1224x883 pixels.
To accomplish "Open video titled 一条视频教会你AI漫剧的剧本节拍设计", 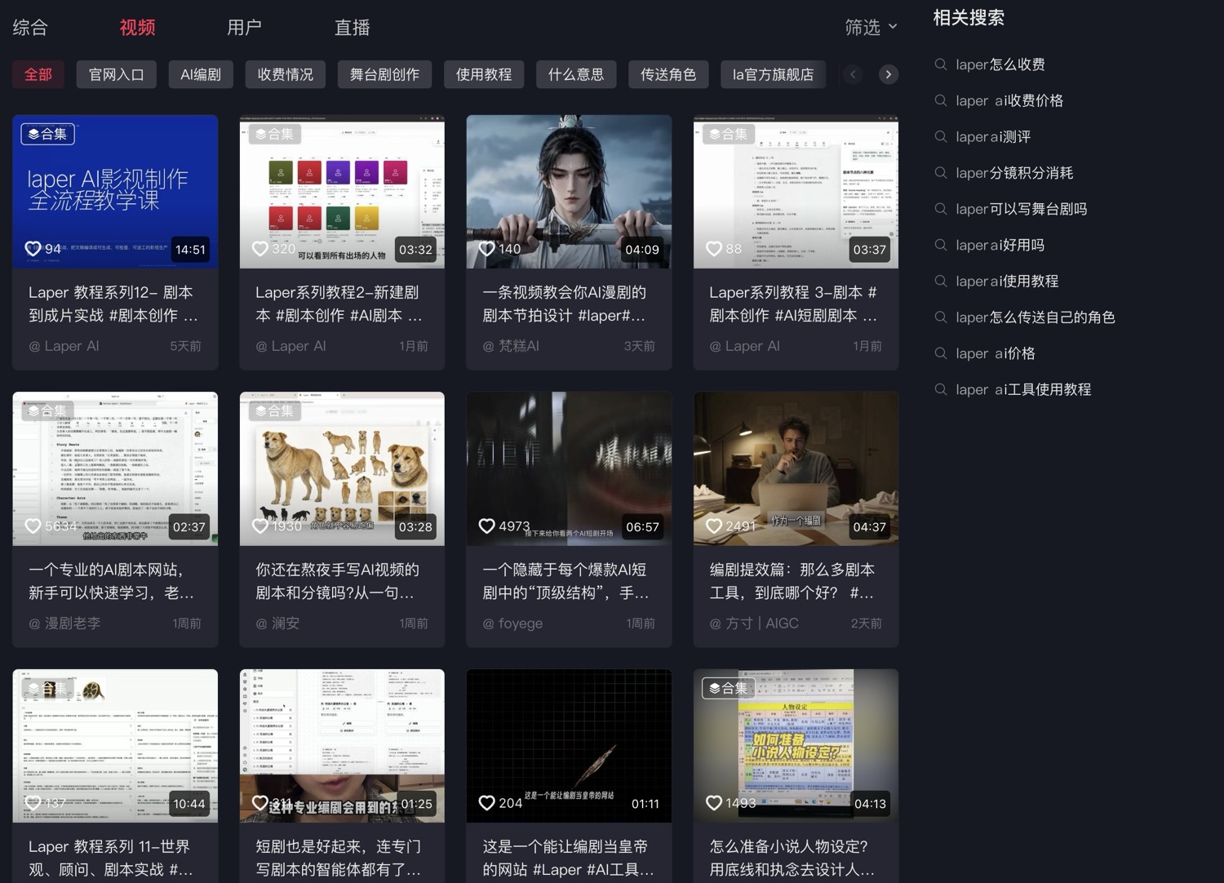I will (x=564, y=304).
